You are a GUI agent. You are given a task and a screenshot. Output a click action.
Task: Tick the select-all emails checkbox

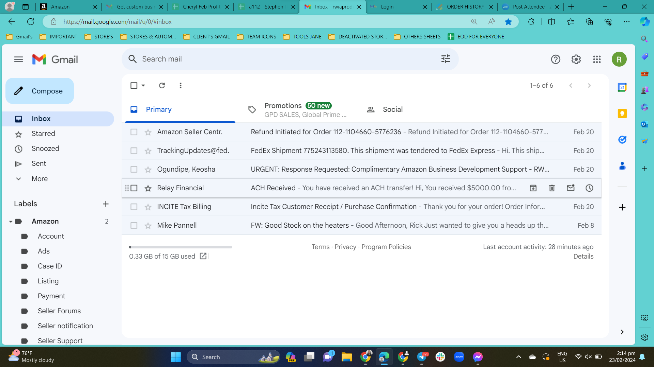click(134, 86)
